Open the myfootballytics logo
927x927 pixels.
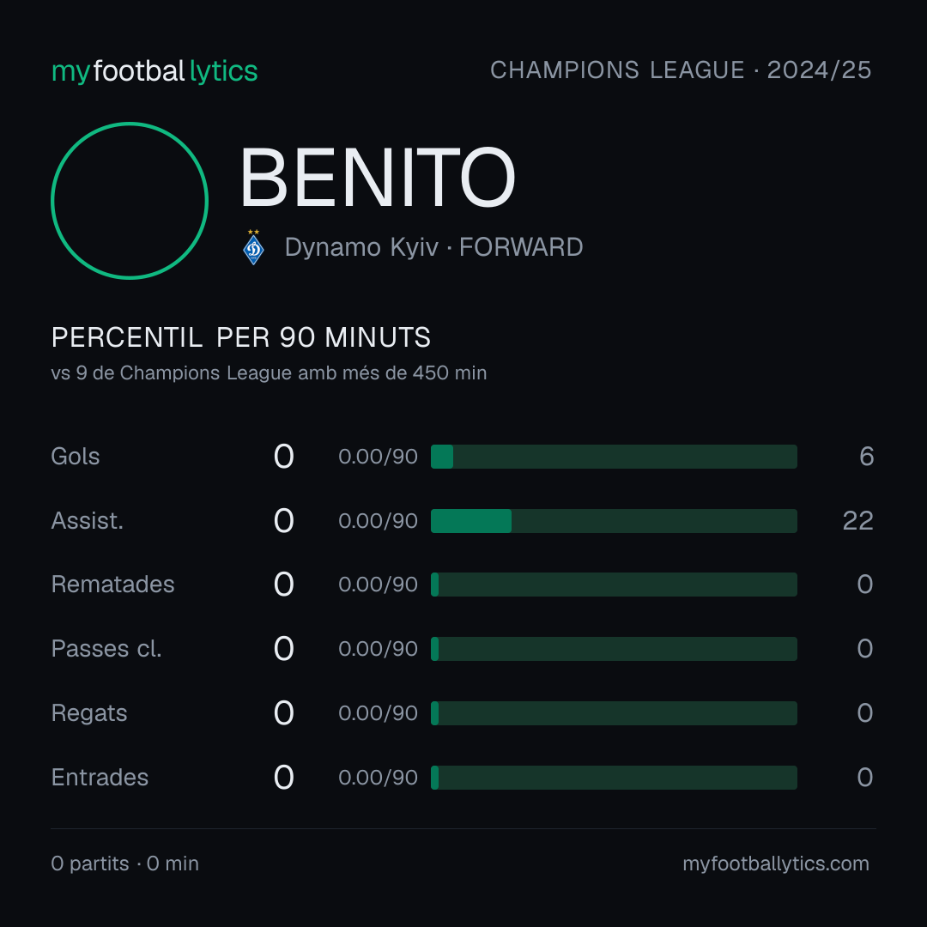154,71
